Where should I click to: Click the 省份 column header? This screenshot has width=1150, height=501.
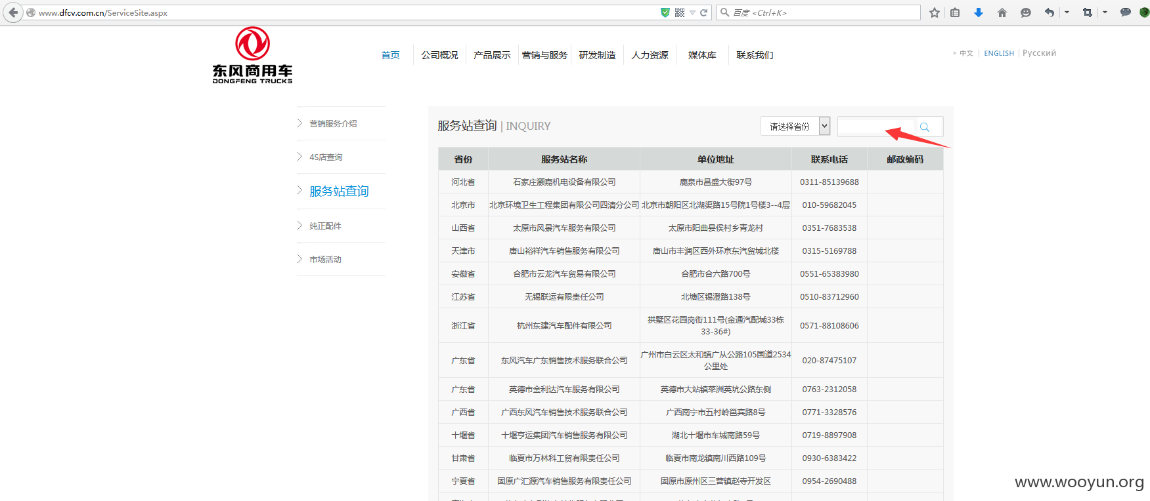(463, 159)
